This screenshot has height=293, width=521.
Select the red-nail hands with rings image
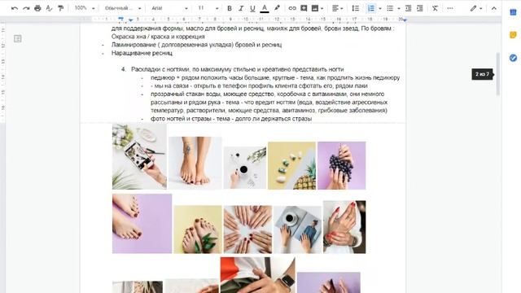tap(344, 227)
